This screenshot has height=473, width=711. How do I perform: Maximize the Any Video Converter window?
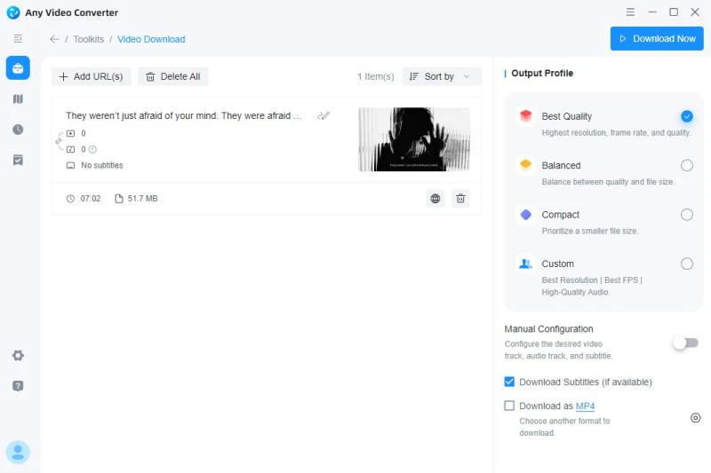tap(674, 12)
